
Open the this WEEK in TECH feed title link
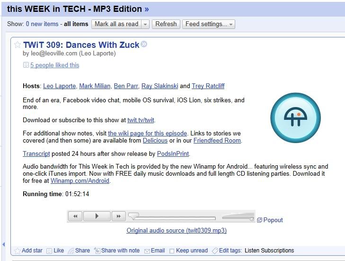78,9
